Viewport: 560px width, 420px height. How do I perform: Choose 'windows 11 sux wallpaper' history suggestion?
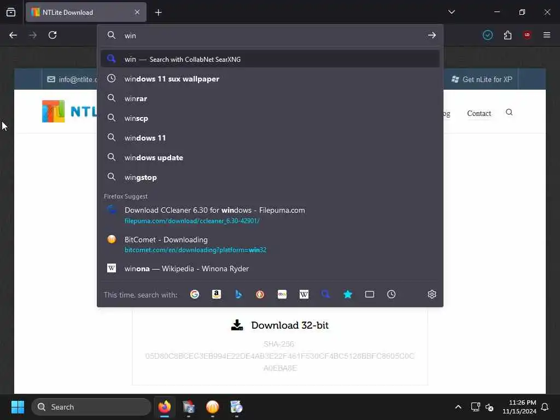tap(270, 79)
